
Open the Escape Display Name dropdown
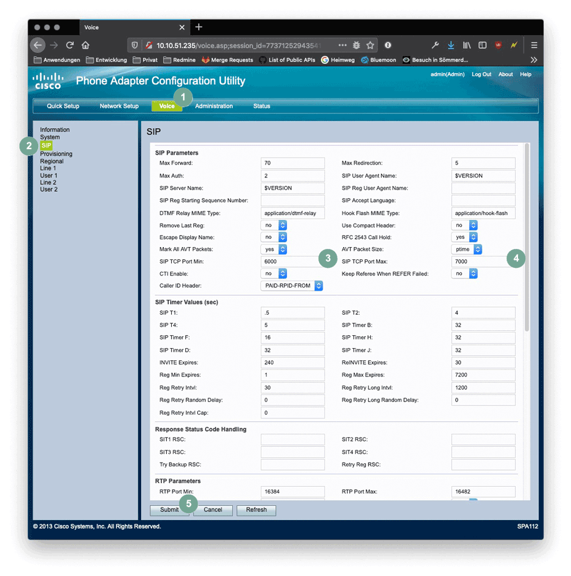[273, 237]
